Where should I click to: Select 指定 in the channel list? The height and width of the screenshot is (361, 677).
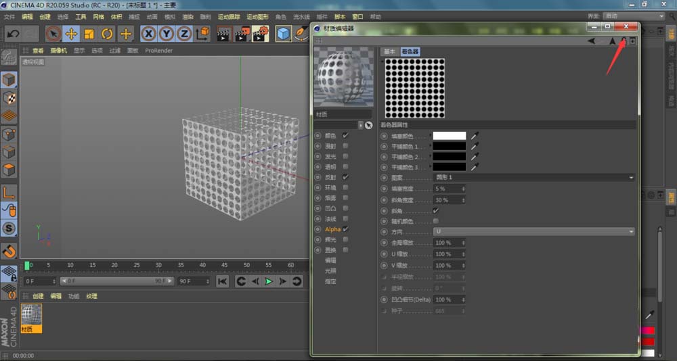point(331,281)
